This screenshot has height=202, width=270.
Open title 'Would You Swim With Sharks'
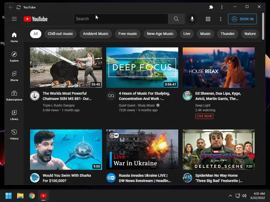pos(67,178)
